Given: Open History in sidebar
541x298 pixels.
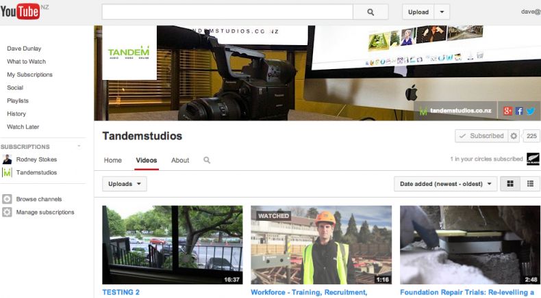Looking at the screenshot, I should point(16,113).
